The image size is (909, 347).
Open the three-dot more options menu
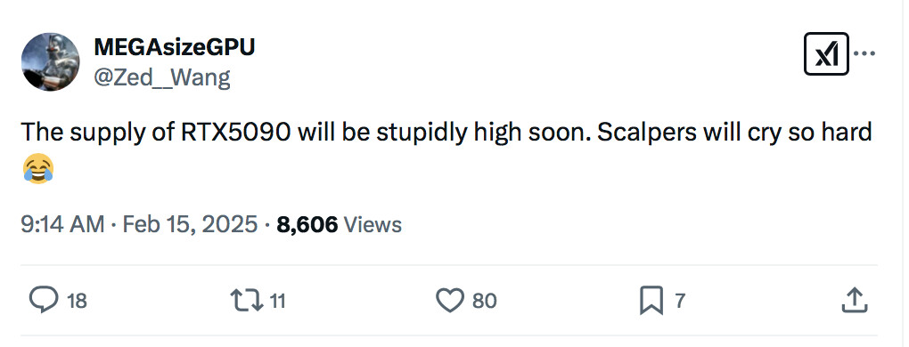pos(864,53)
